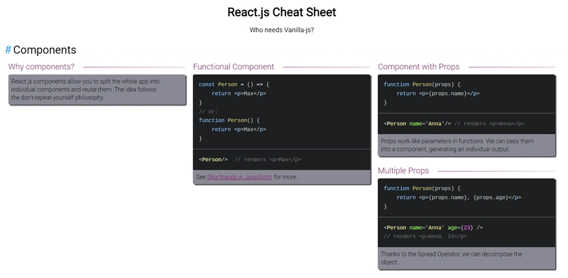The height and width of the screenshot is (278, 568).
Task: Select the return <p>{props.name}</p> line
Action: [x=438, y=94]
